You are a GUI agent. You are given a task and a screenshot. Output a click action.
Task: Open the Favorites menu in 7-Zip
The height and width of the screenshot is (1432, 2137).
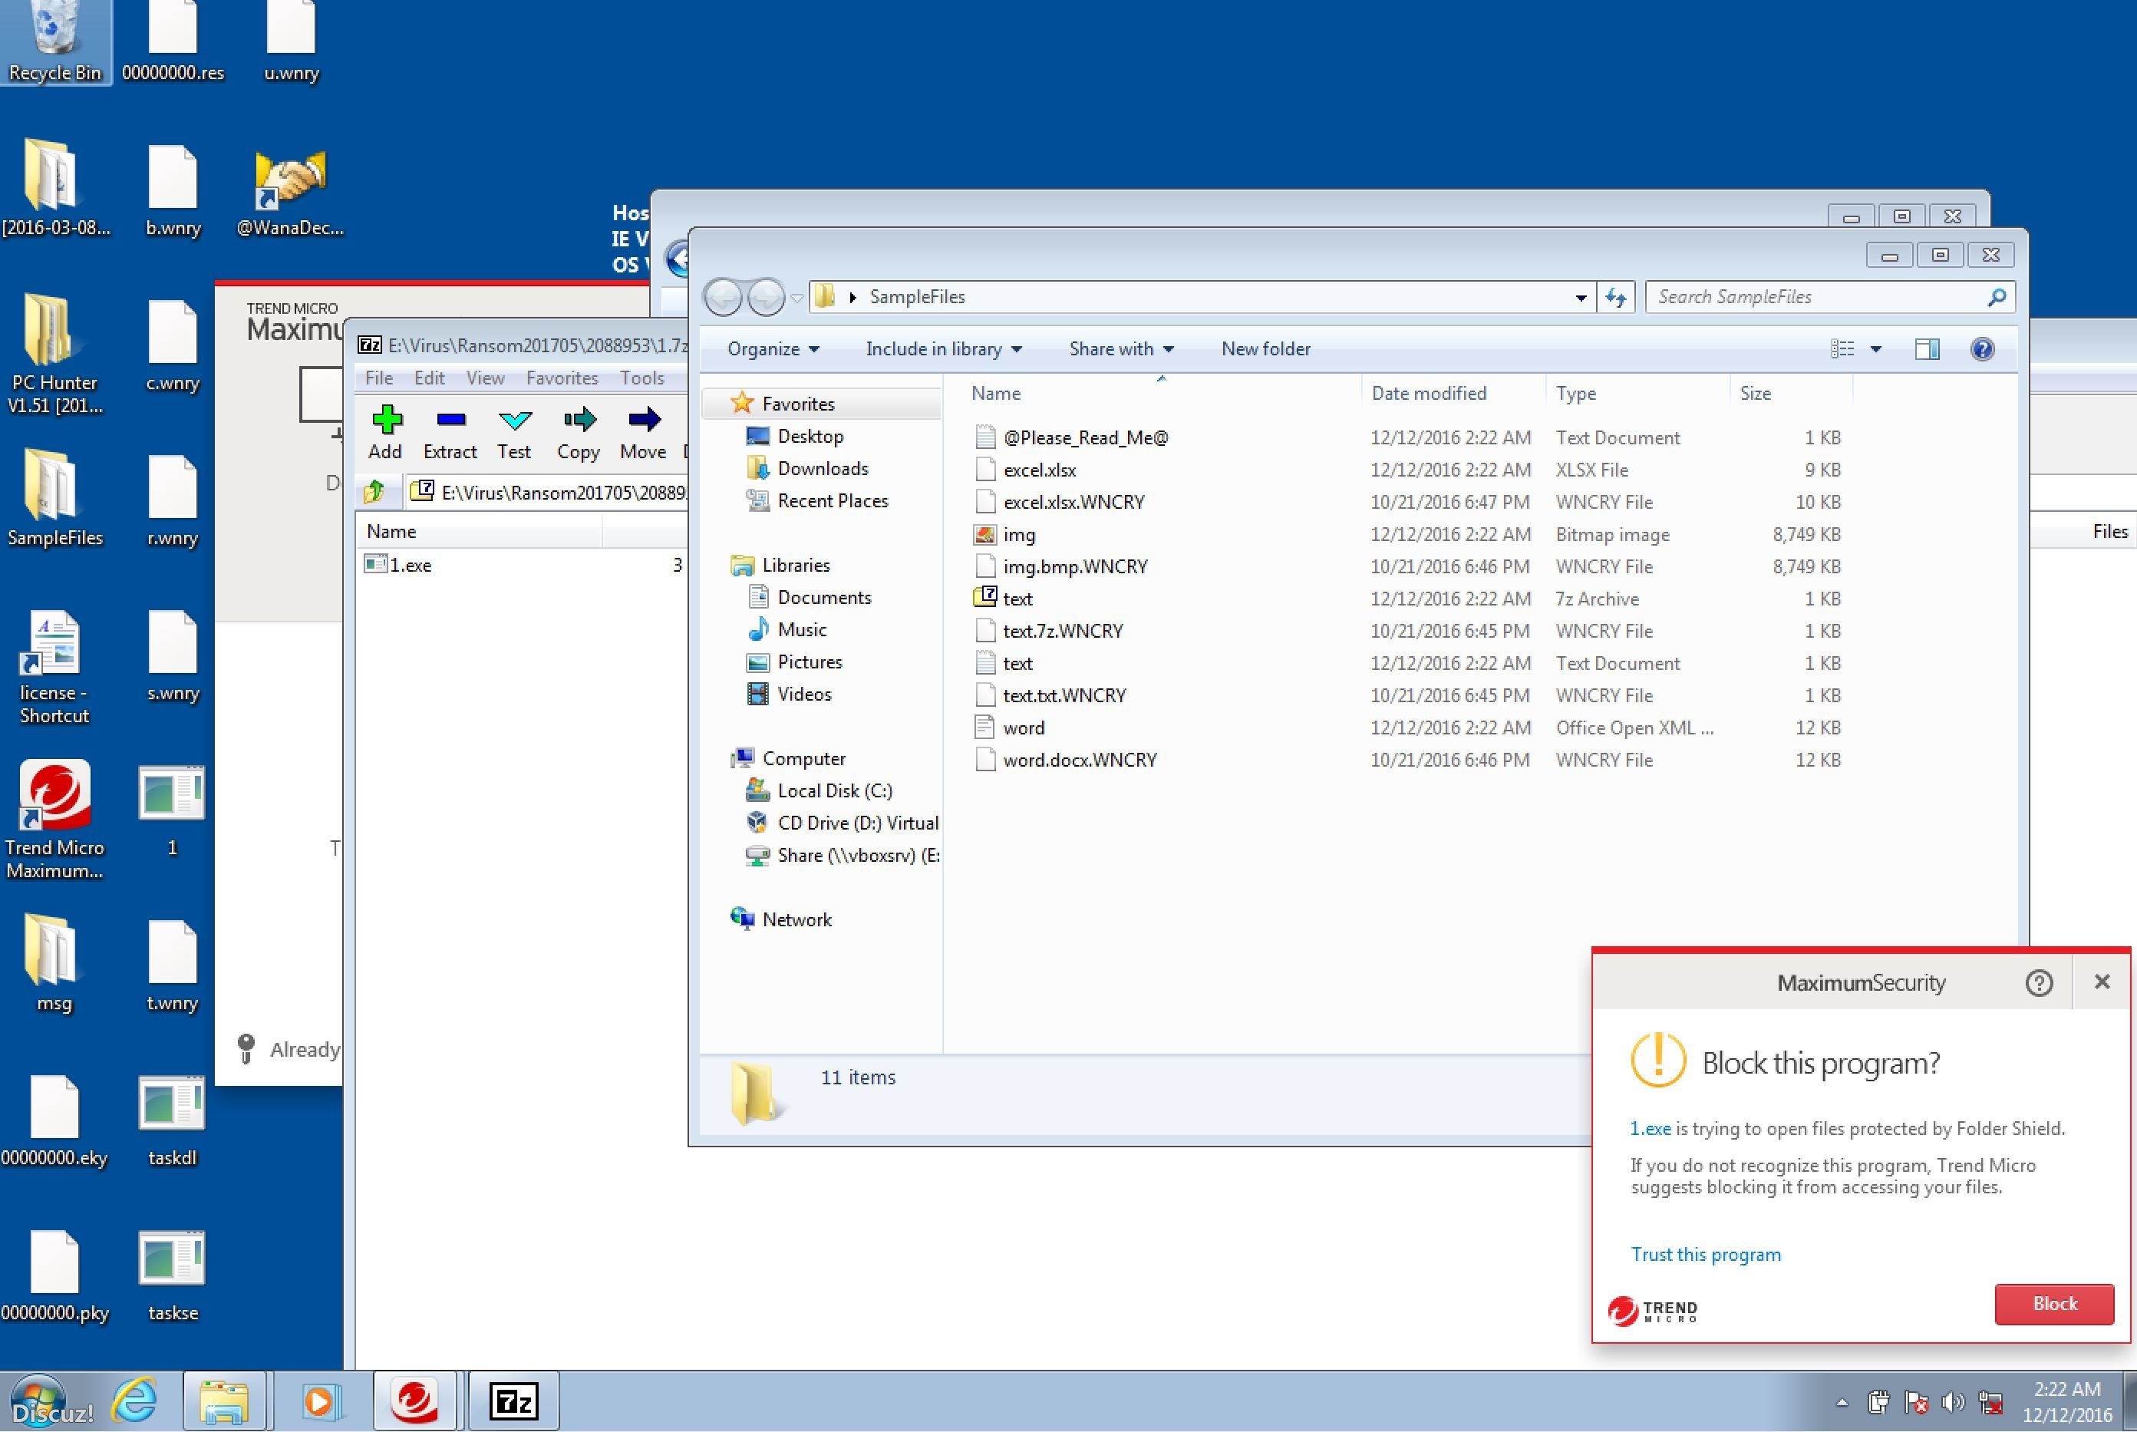[562, 378]
